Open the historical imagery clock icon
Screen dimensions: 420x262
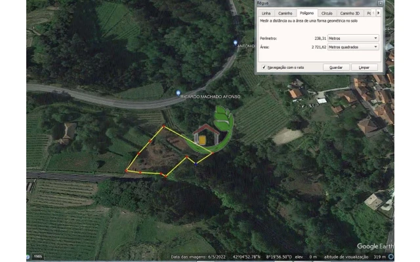pos(28,257)
